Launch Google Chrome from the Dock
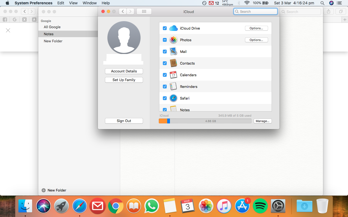Screen dimensions: 348x217 point(116,206)
